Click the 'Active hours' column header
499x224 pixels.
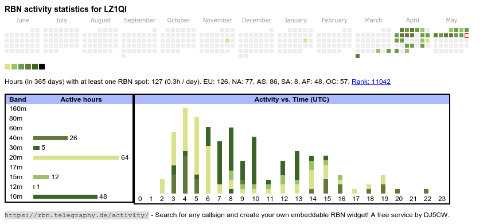pyautogui.click(x=81, y=99)
